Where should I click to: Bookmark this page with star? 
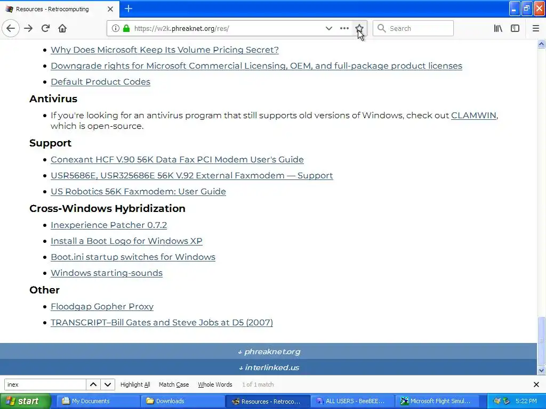pos(359,29)
